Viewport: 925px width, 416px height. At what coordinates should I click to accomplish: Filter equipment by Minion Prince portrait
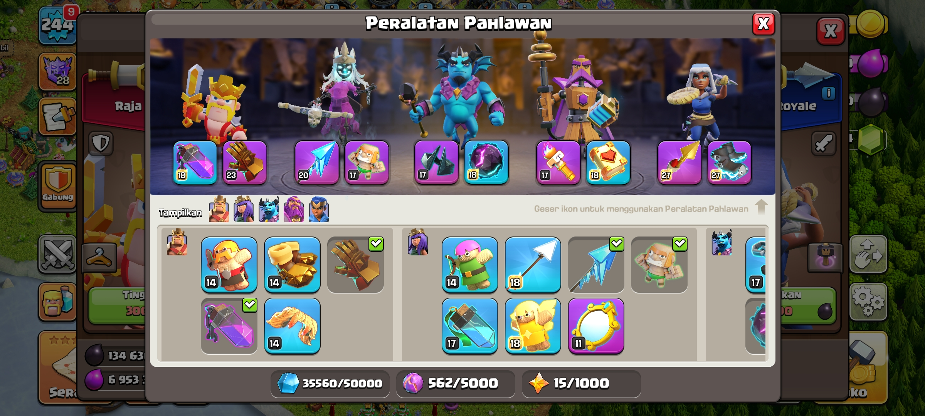[269, 209]
